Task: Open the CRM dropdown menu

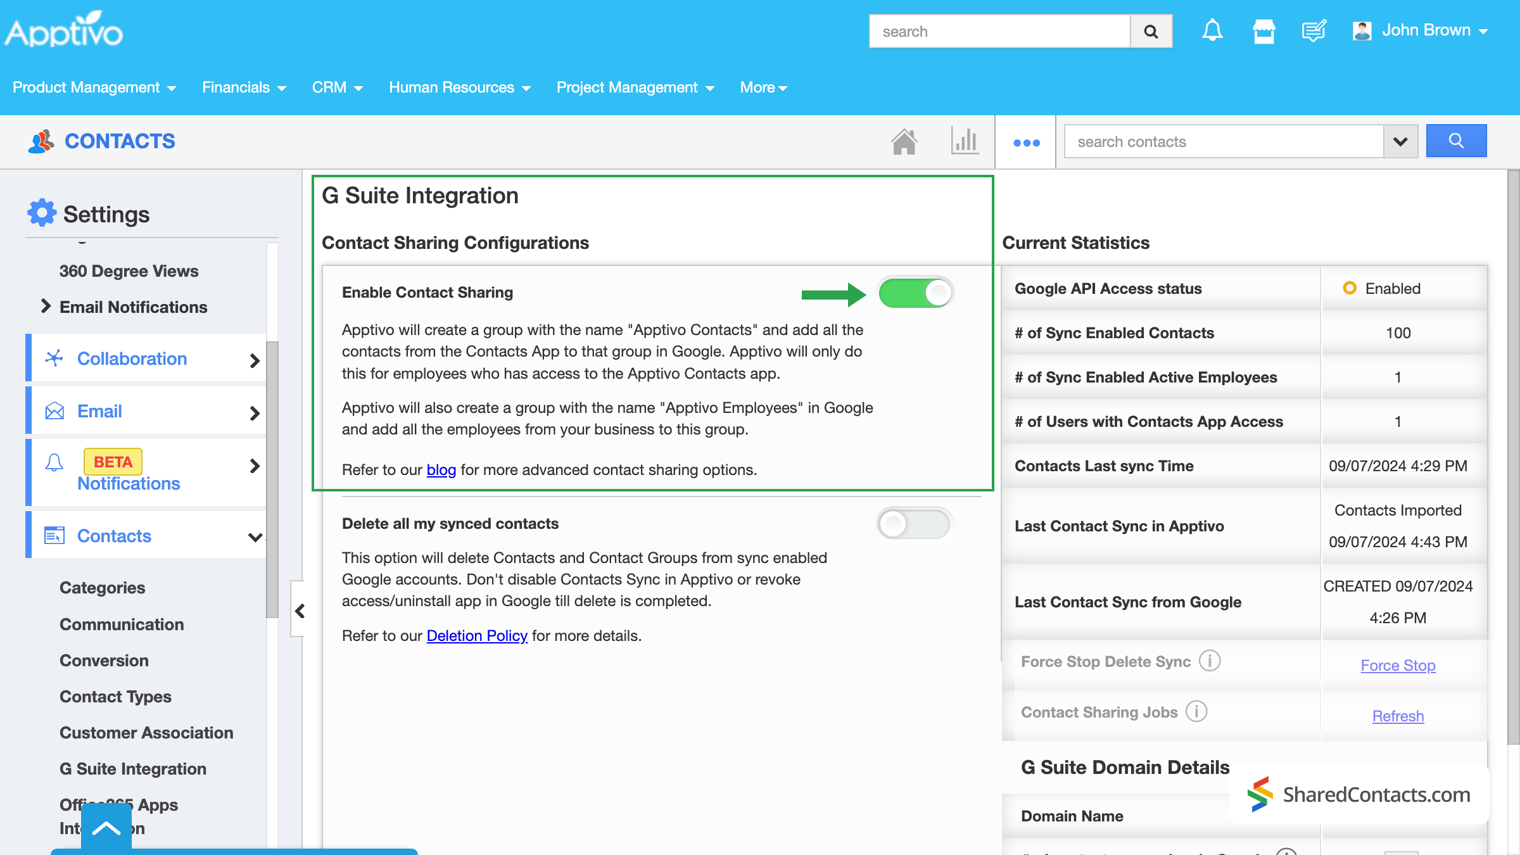Action: 338,87
